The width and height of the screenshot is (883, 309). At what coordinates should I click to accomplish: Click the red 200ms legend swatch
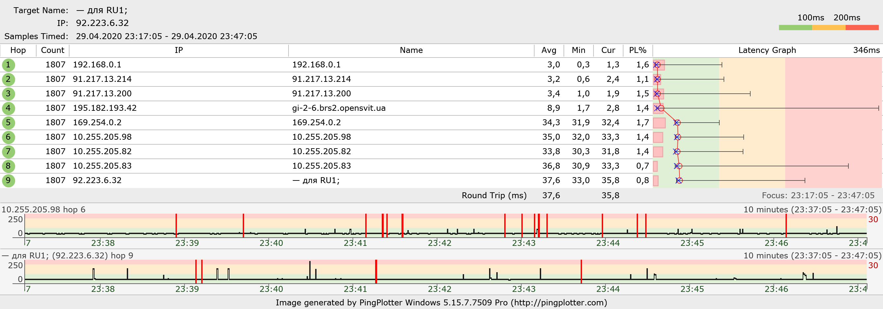point(862,27)
